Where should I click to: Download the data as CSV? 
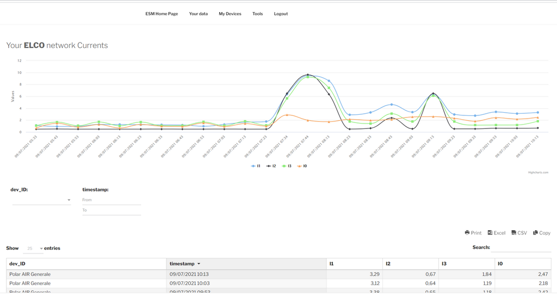519,233
